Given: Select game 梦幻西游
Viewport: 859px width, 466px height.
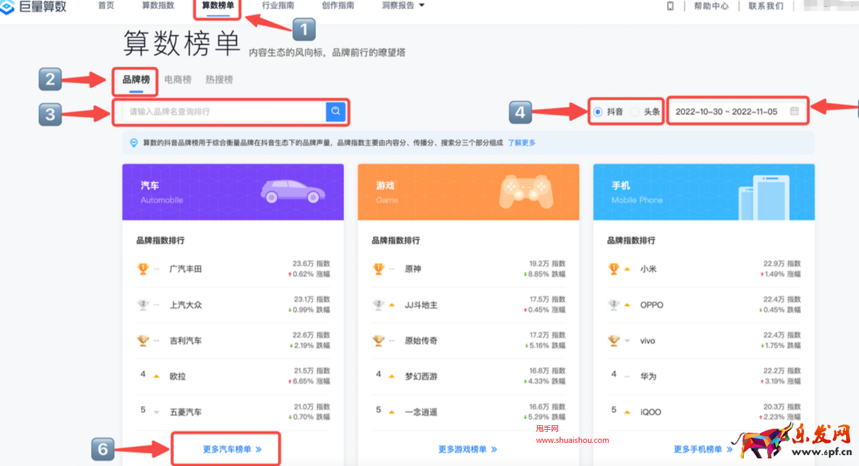Looking at the screenshot, I should coord(422,376).
